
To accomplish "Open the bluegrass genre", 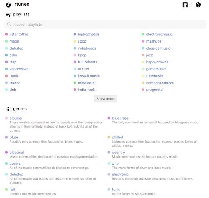I will pos(120,118).
